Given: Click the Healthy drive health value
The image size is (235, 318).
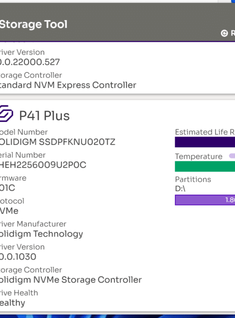Looking at the screenshot, I should (12, 303).
